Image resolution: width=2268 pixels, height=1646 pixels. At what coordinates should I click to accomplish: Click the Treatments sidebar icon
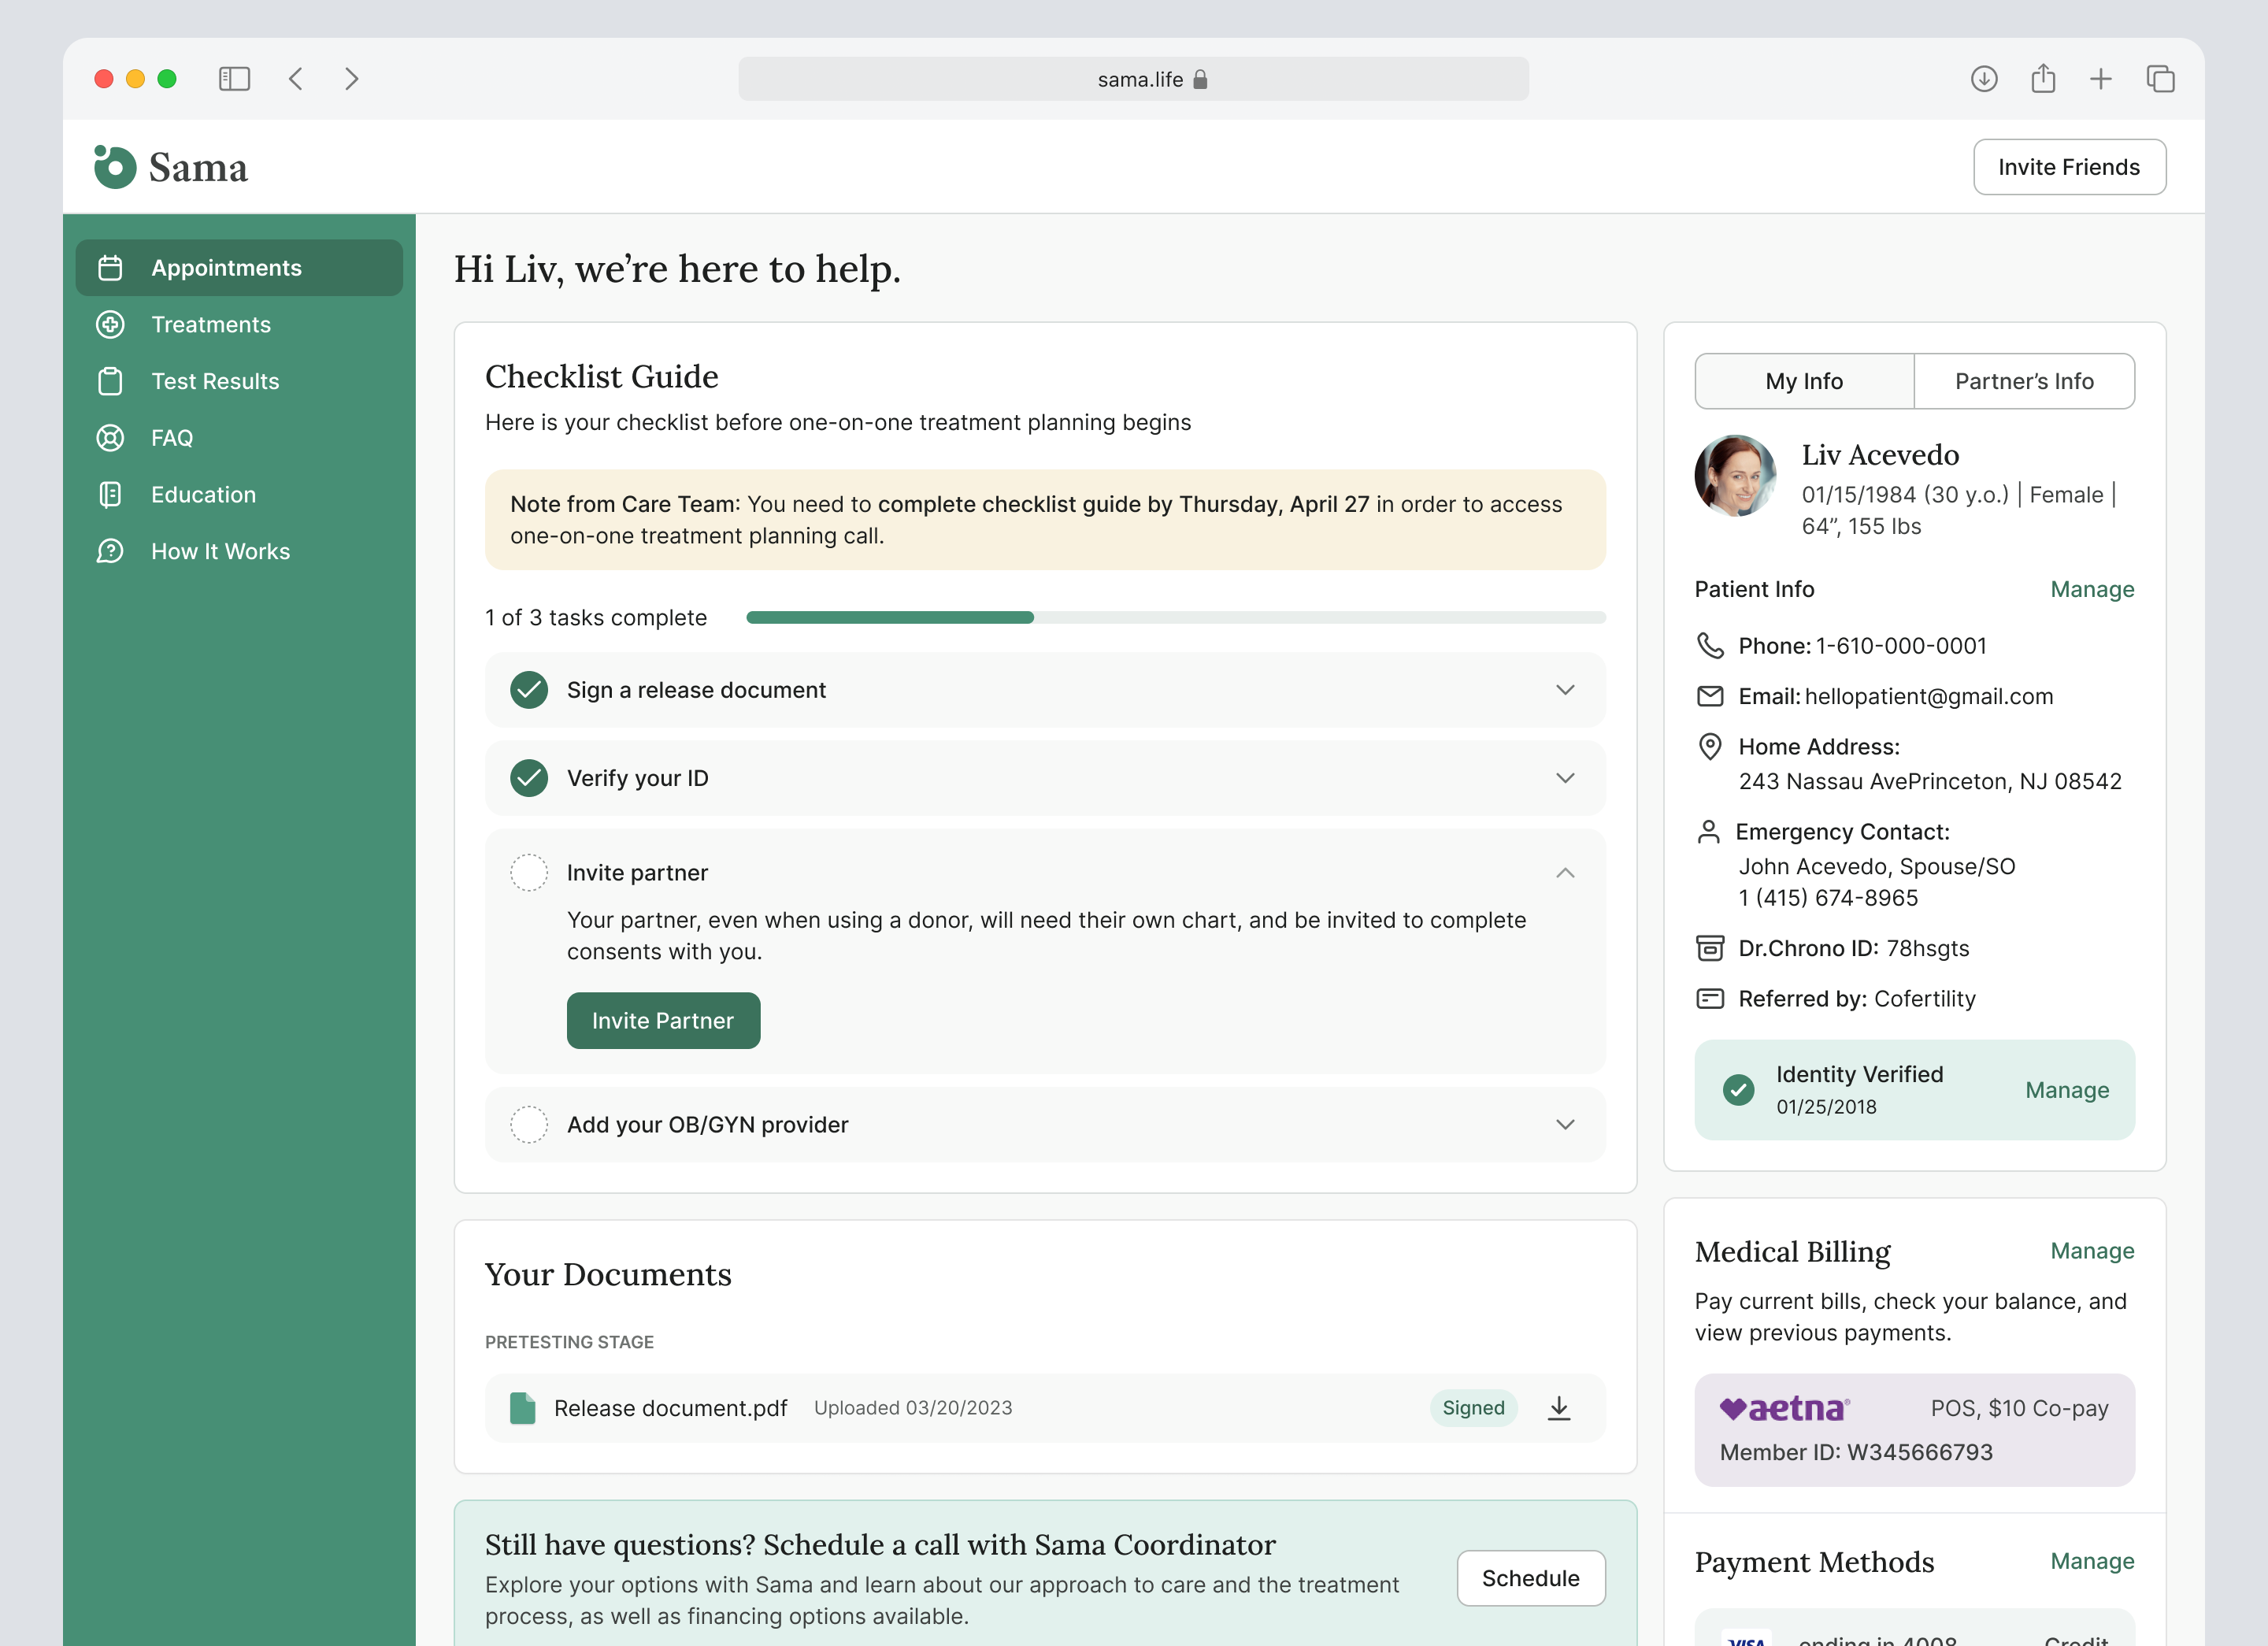click(110, 325)
